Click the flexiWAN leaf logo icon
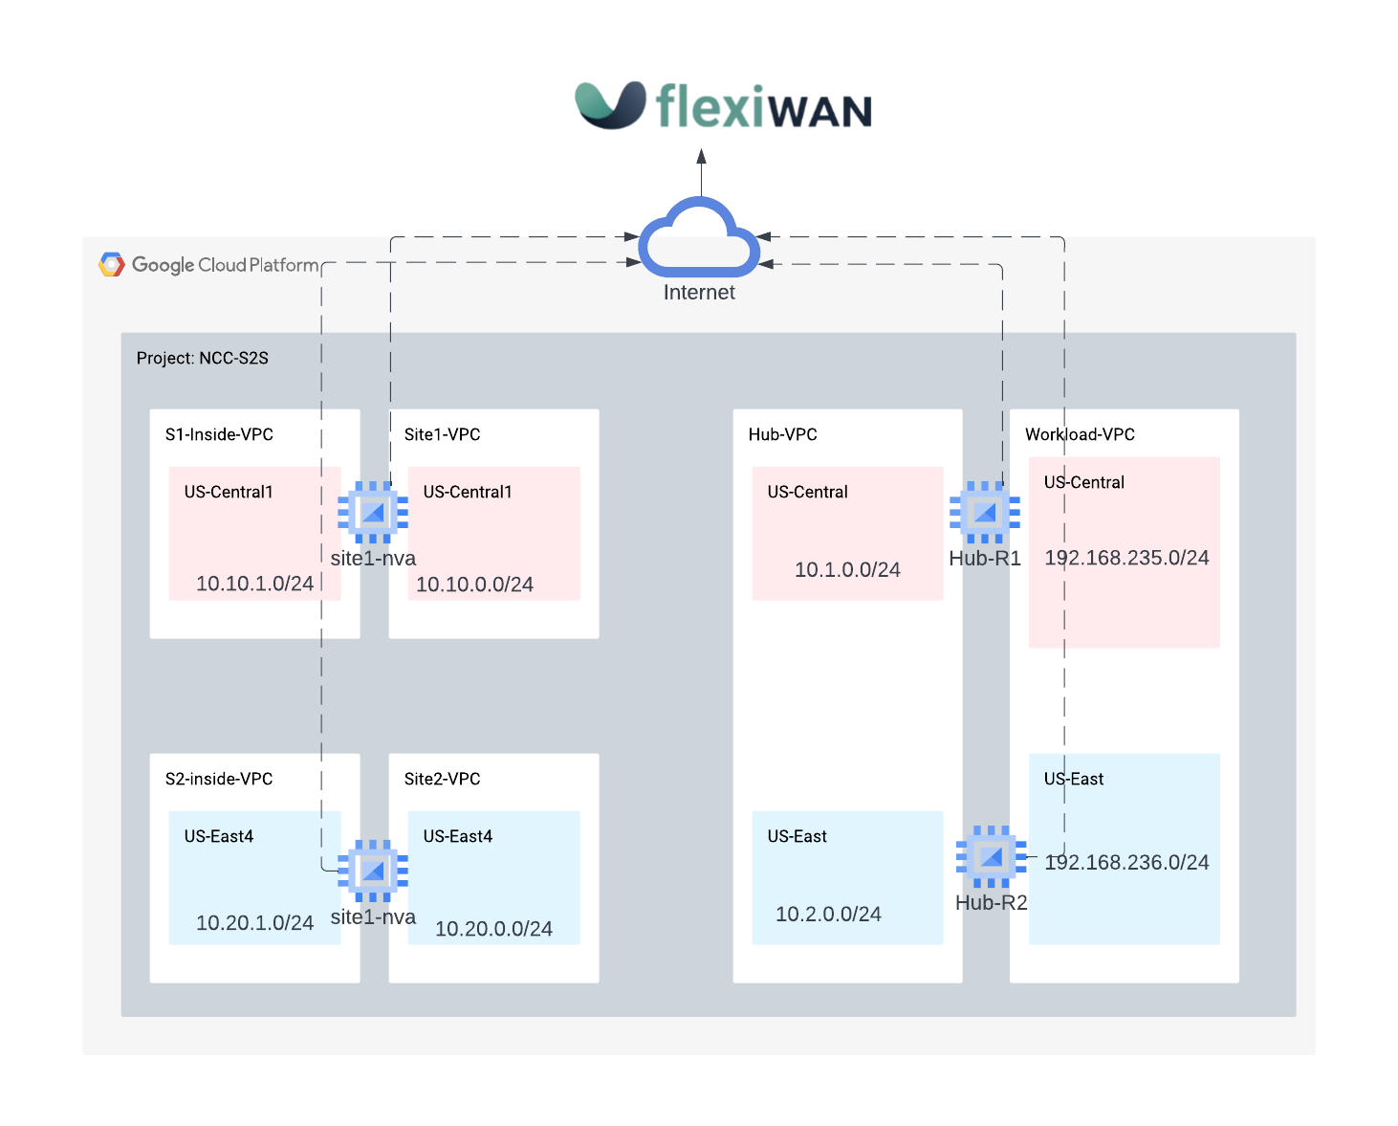This screenshot has height=1126, width=1398. pyautogui.click(x=610, y=104)
